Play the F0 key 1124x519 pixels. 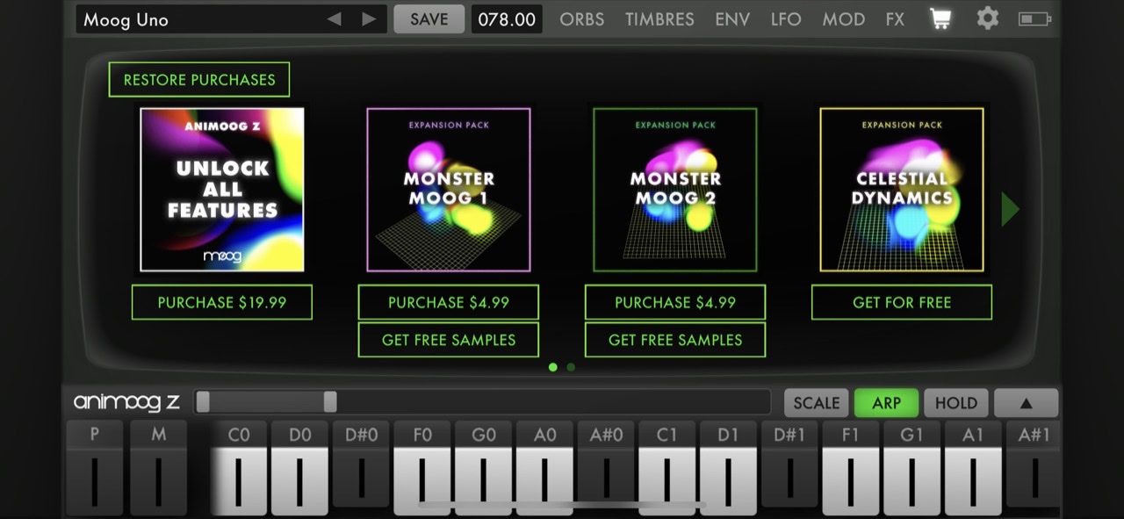click(x=422, y=468)
